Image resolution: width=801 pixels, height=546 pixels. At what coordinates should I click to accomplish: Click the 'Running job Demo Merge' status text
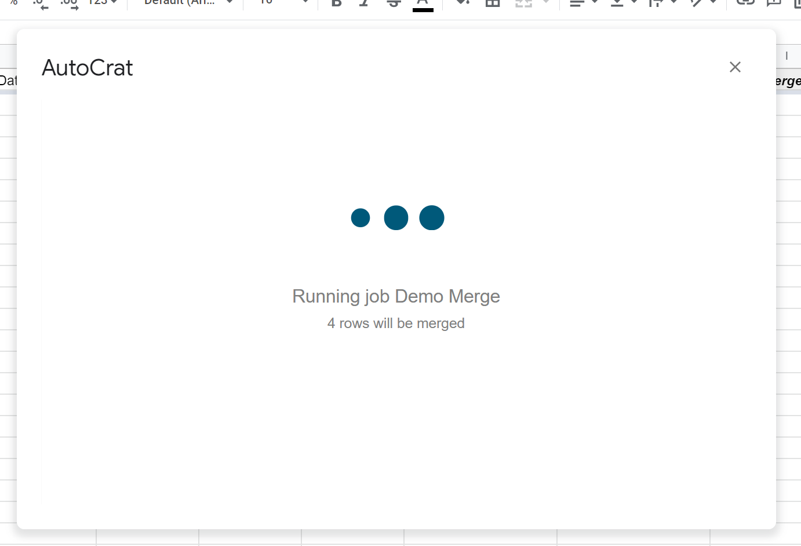396,296
